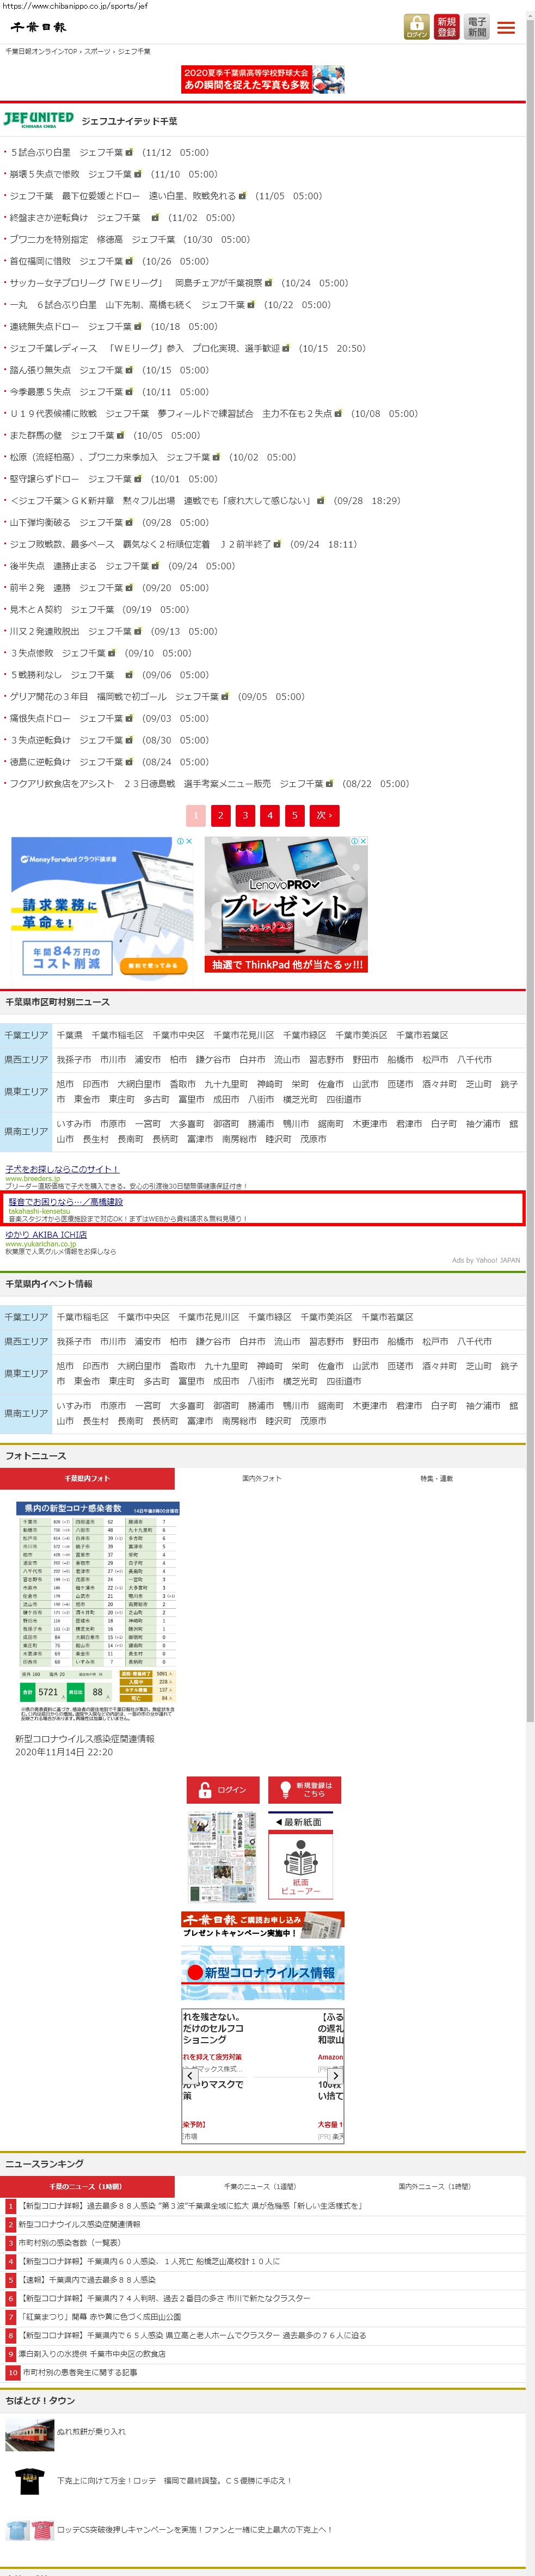Image resolution: width=535 pixels, height=2576 pixels.
Task: Click the 次› next page button
Action: point(324,815)
